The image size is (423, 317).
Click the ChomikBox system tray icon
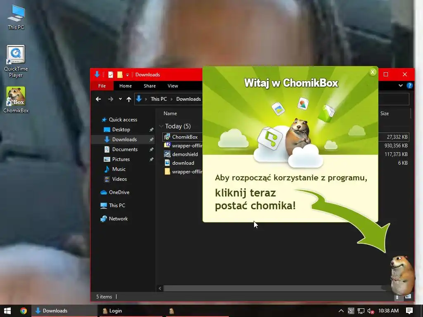[x=351, y=311]
